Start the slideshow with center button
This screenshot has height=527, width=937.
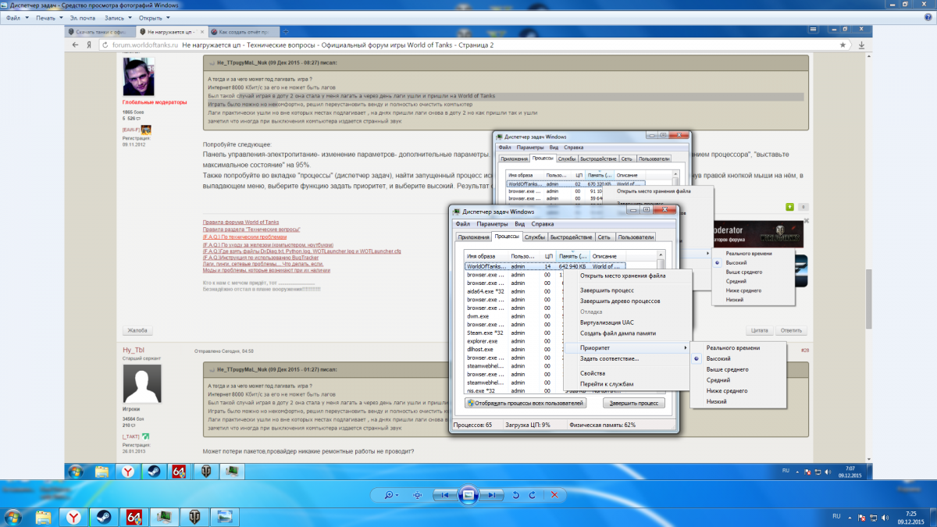click(468, 494)
